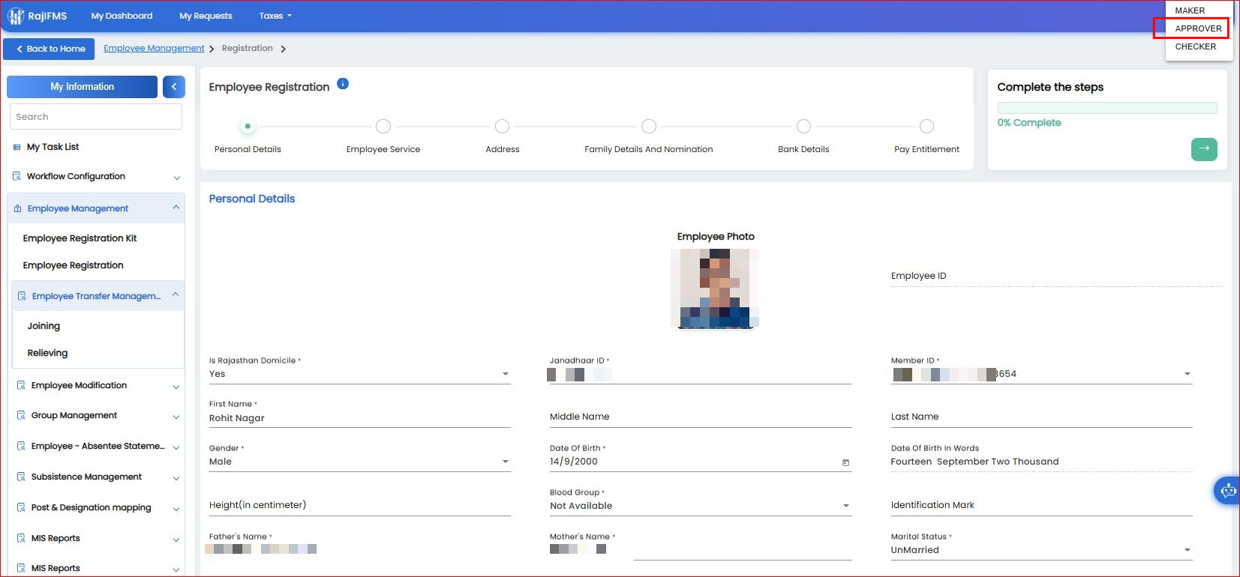The width and height of the screenshot is (1240, 577).
Task: Click the sidebar Search field
Action: pyautogui.click(x=96, y=117)
